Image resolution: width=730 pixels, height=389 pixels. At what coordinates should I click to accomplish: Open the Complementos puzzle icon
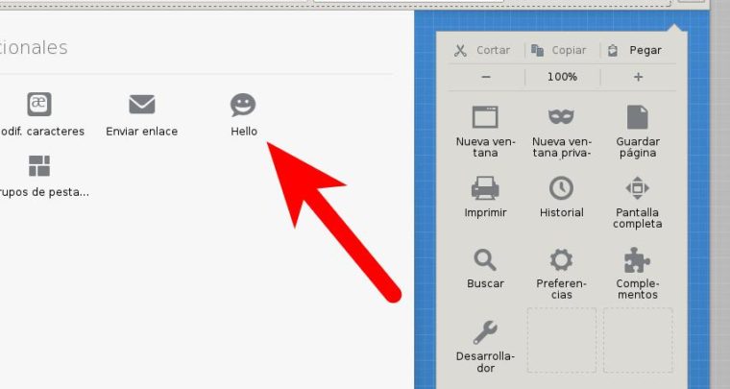tap(638, 260)
